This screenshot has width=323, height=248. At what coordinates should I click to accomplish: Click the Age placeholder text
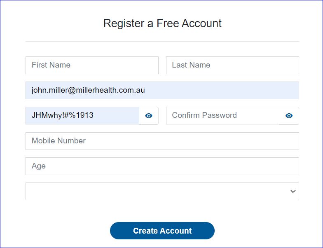pyautogui.click(x=39, y=166)
